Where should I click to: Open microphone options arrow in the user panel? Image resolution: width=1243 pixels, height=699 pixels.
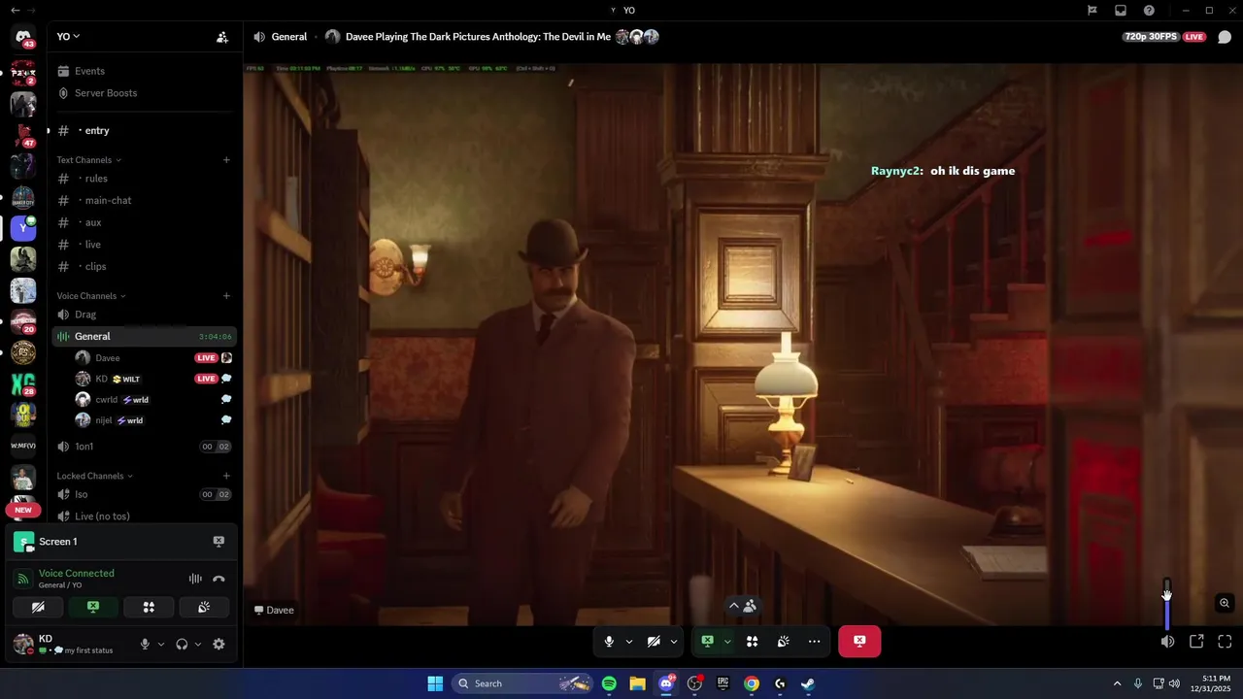[161, 644]
